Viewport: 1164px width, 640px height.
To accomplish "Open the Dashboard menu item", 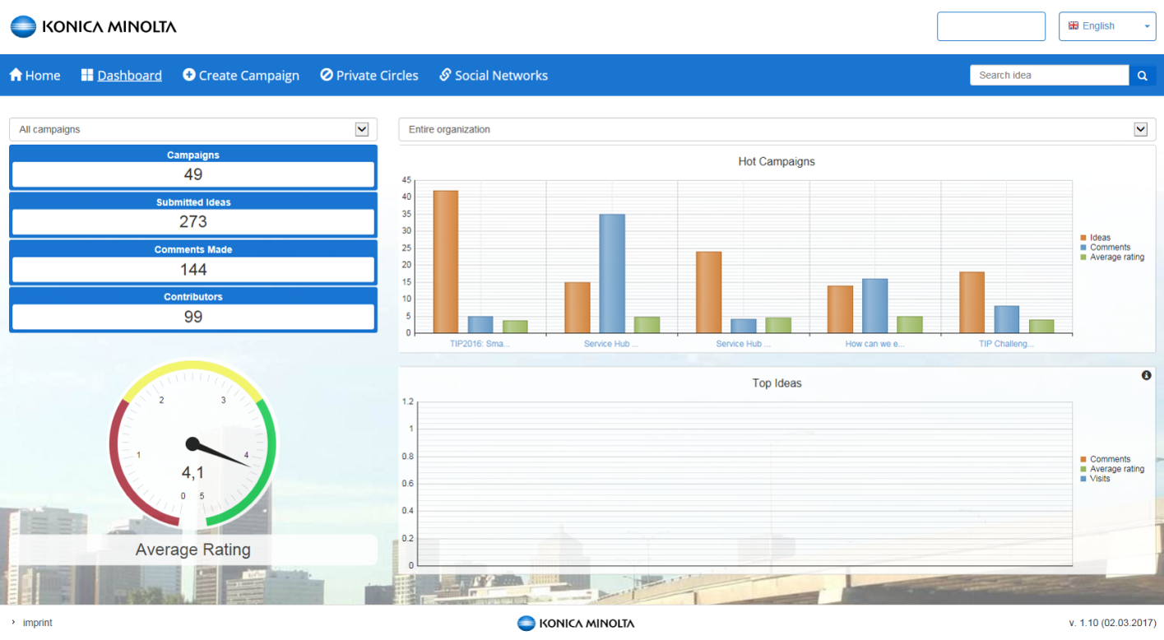I will click(x=129, y=75).
